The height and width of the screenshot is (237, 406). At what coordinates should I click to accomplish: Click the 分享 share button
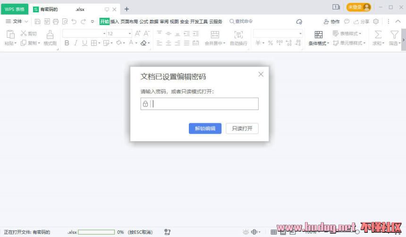[362, 22]
